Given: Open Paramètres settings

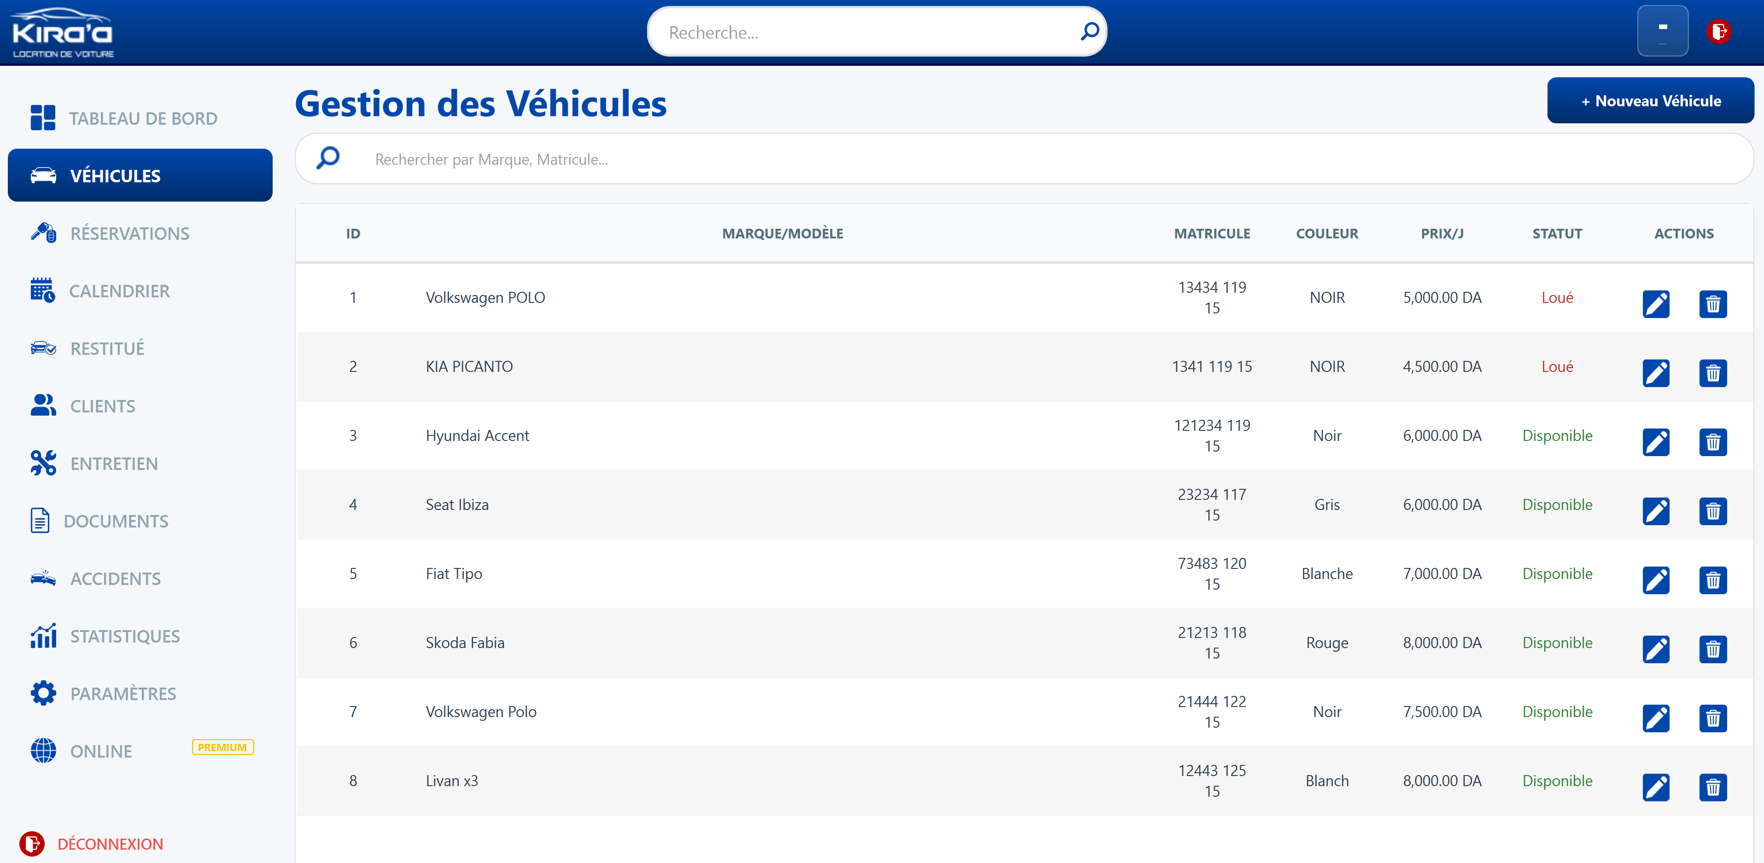Looking at the screenshot, I should click(x=140, y=693).
